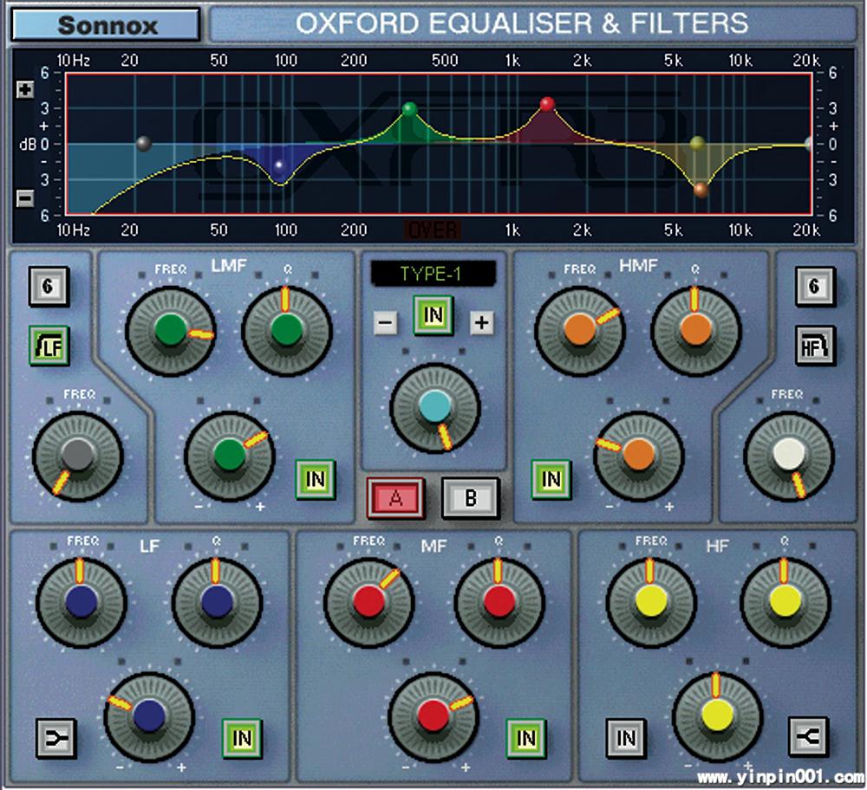This screenshot has height=790, width=867.
Task: Enable the HF band IN button
Action: pos(626,738)
